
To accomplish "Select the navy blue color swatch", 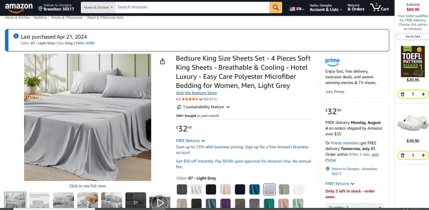I will coord(240,189).
